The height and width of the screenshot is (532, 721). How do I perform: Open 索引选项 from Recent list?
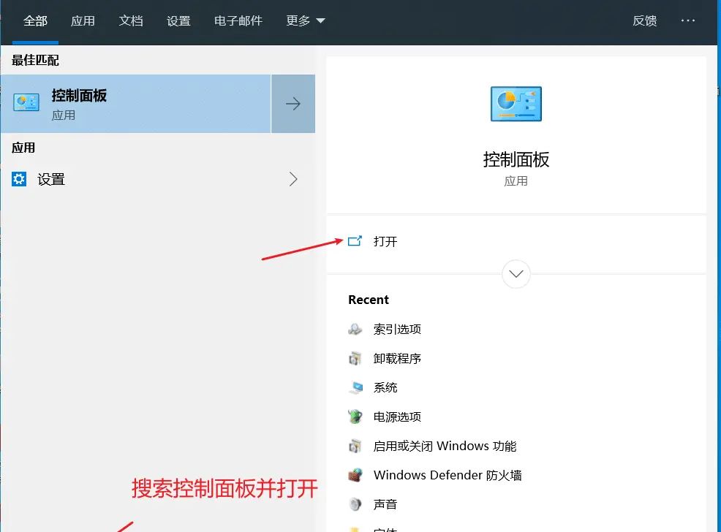tap(396, 329)
